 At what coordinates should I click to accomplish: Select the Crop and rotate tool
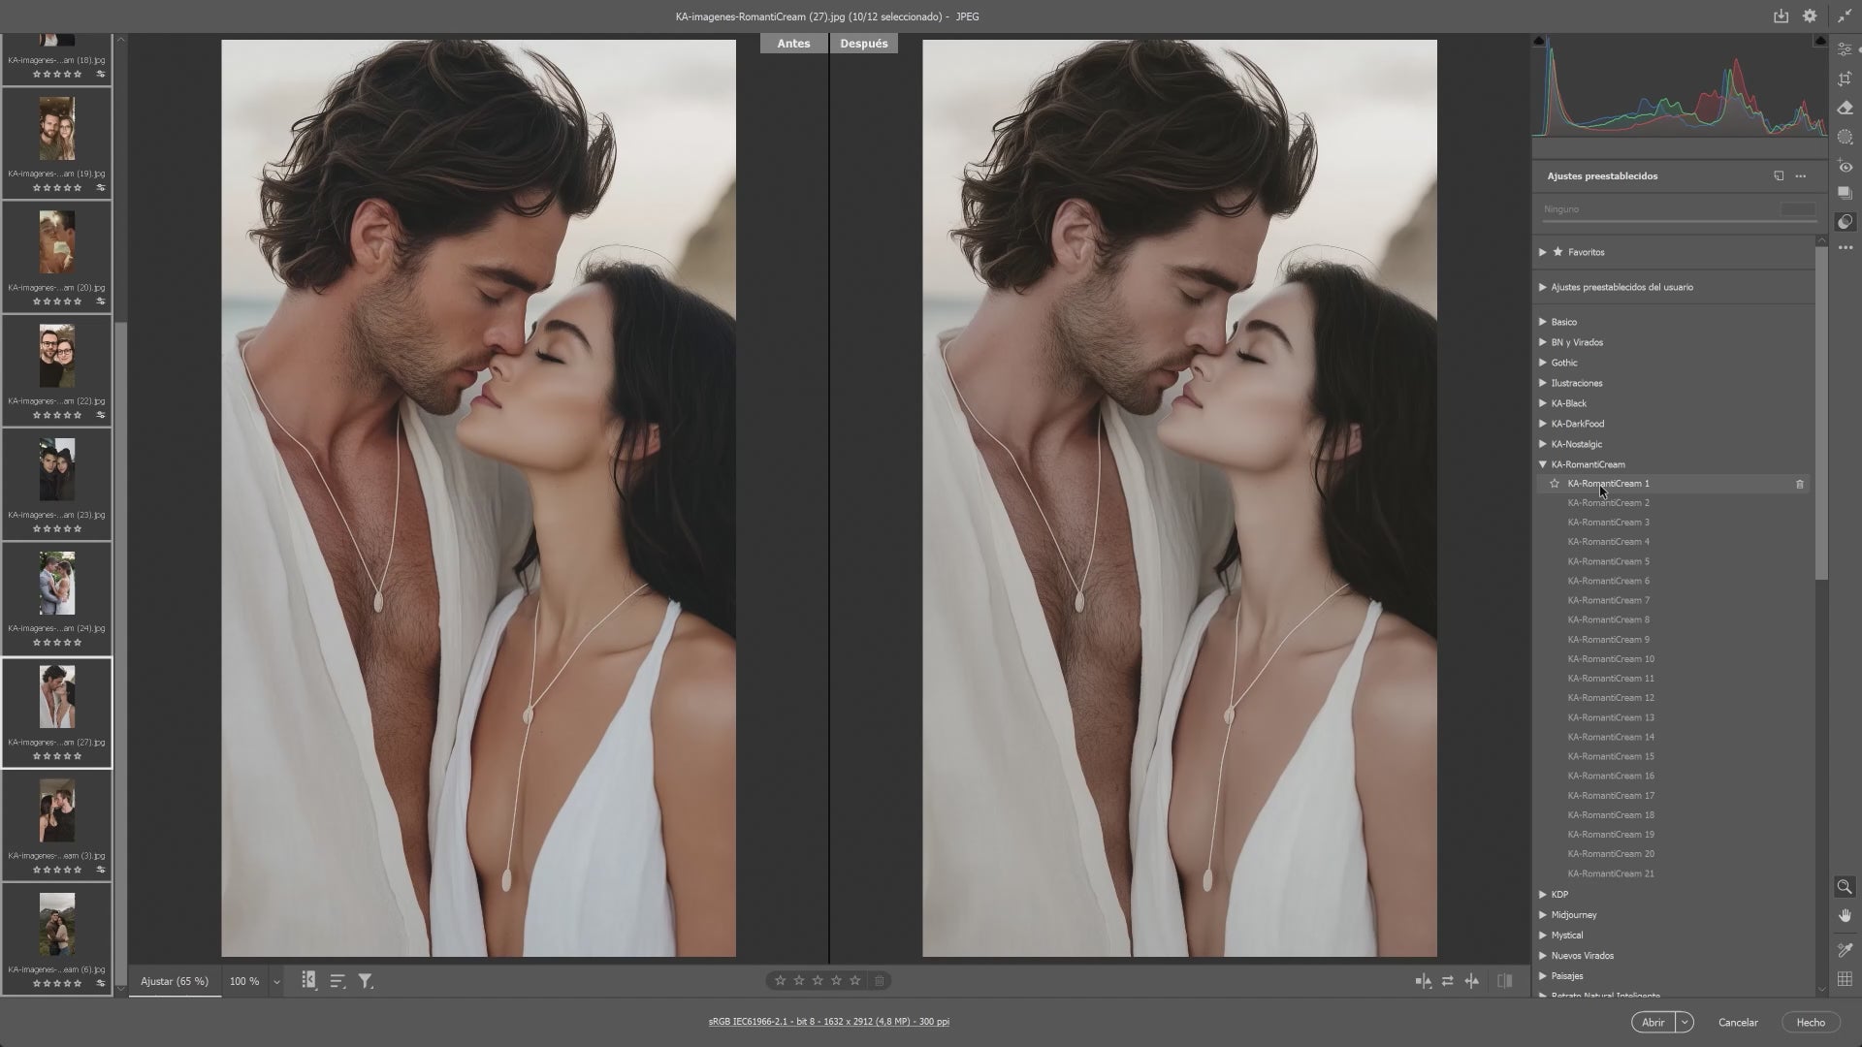pos(1845,79)
